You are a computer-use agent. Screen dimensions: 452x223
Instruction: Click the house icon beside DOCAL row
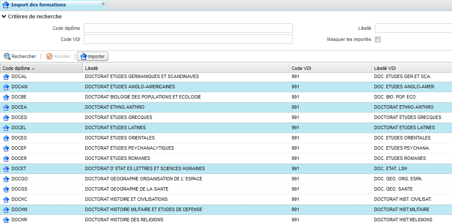pos(6,77)
